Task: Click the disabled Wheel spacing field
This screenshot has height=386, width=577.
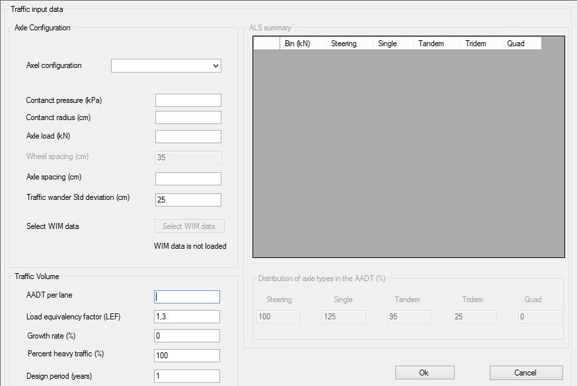Action: pyautogui.click(x=188, y=158)
